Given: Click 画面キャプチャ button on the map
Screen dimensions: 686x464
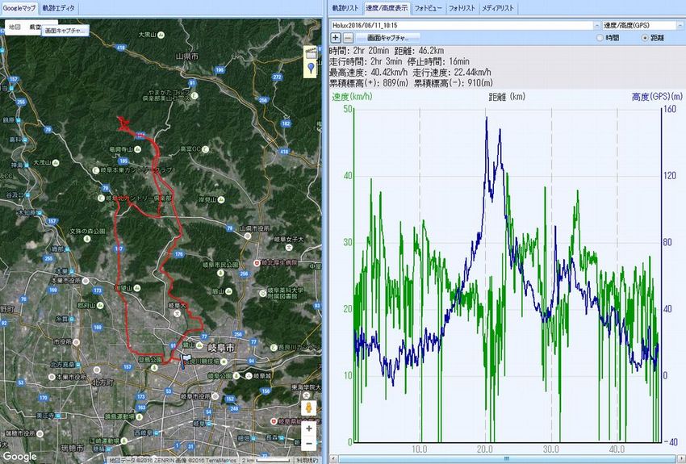Looking at the screenshot, I should pos(65,31).
